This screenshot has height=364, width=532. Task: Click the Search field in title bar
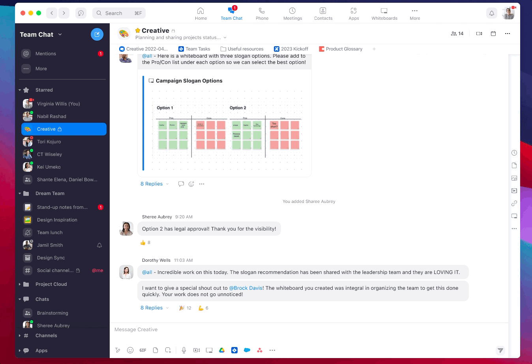[x=119, y=13]
